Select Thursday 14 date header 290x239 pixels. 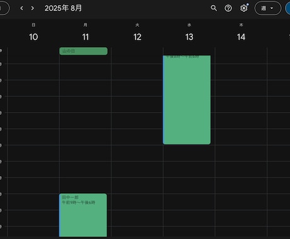tap(241, 37)
